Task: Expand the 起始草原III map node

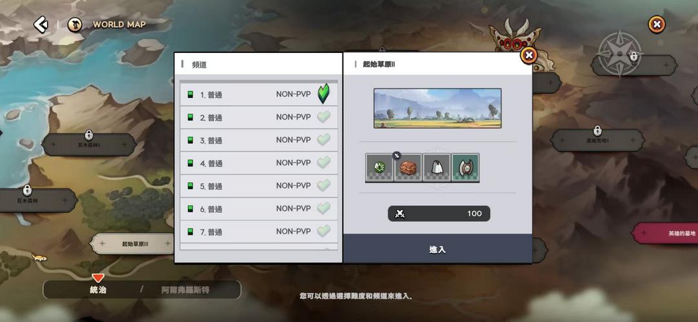Action: (134, 244)
